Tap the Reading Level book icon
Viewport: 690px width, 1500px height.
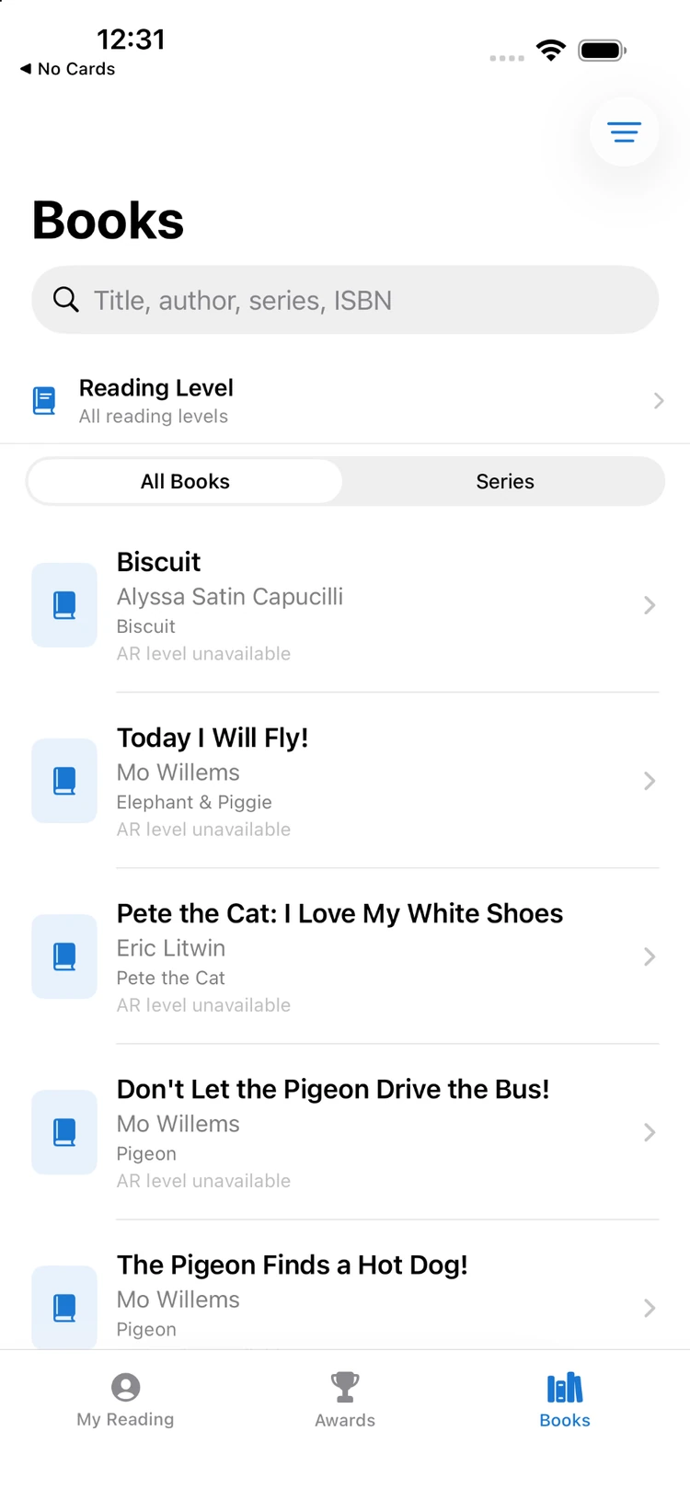44,401
